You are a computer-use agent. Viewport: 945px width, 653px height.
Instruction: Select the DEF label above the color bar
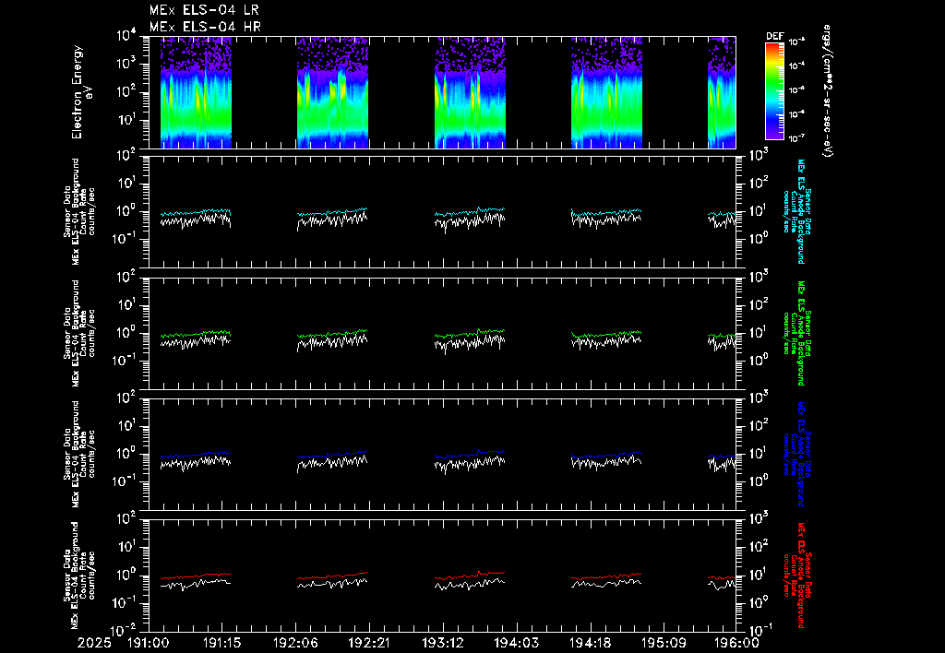pos(774,36)
